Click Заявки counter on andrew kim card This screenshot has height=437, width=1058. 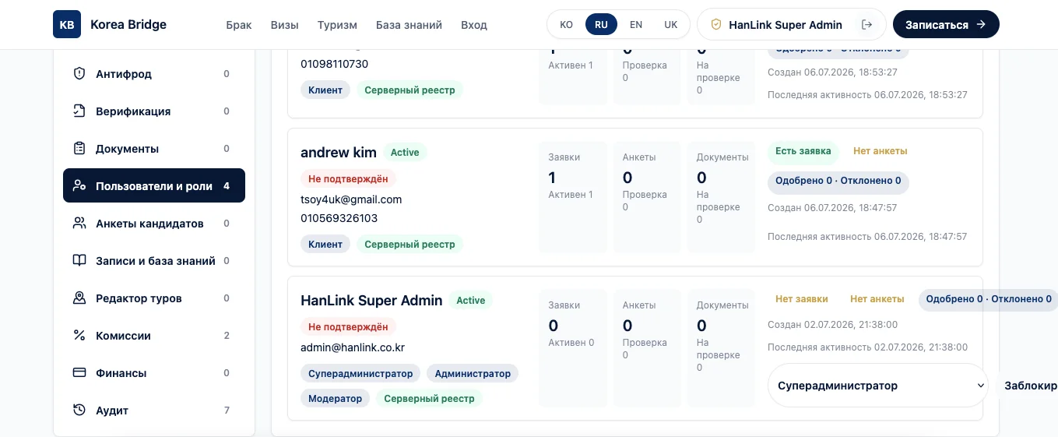tap(572, 197)
